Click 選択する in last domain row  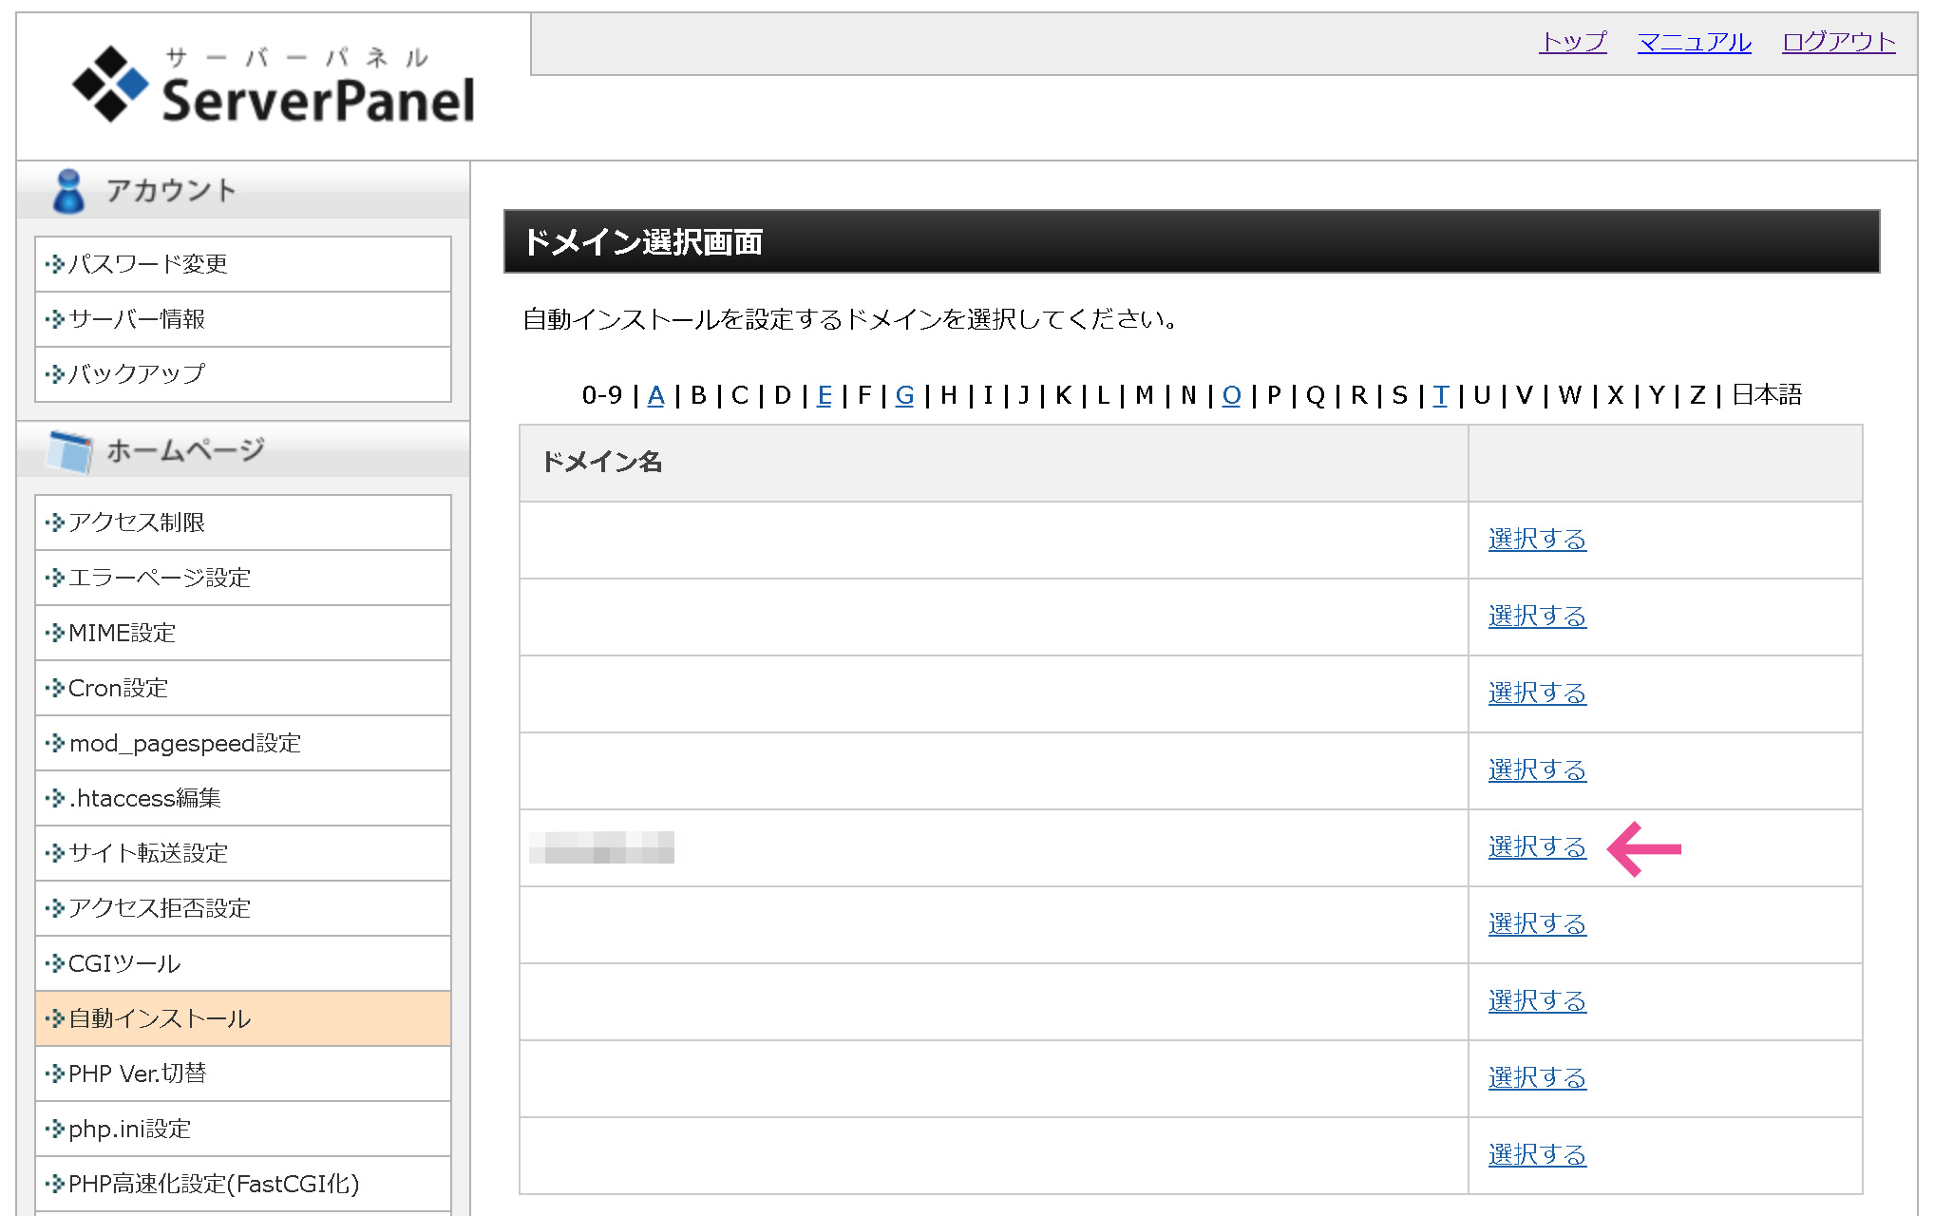(1537, 1155)
